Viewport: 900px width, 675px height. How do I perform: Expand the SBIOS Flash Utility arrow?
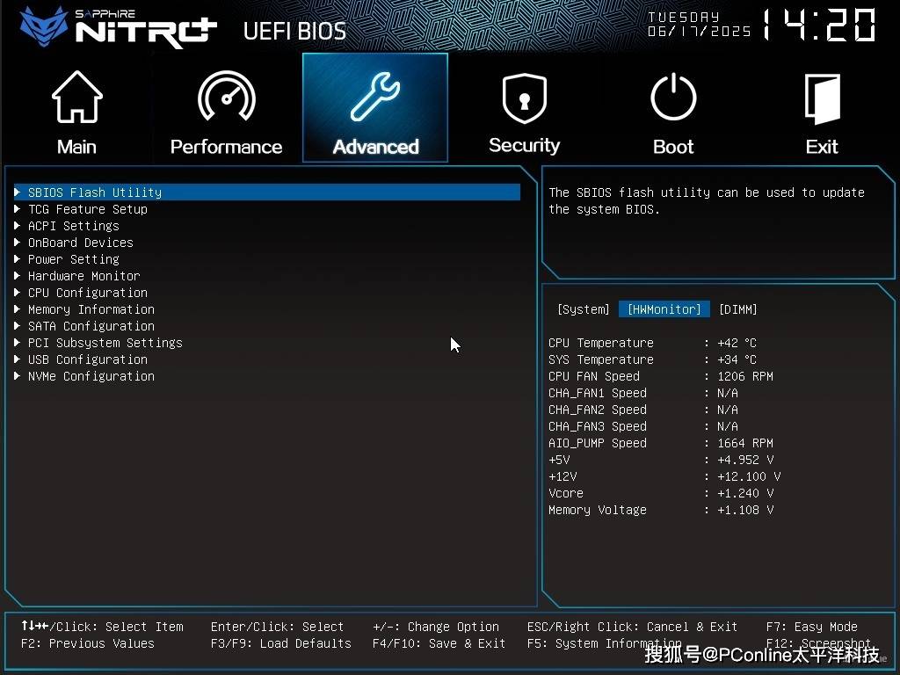coord(18,192)
